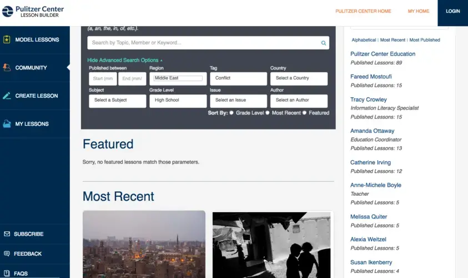Sort members by Most Published
Viewport: 468px width, 278px height.
coord(425,40)
